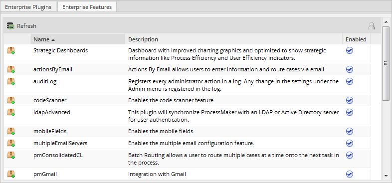This screenshot has width=392, height=183.
Task: Click the Refresh button label
Action: coord(26,26)
